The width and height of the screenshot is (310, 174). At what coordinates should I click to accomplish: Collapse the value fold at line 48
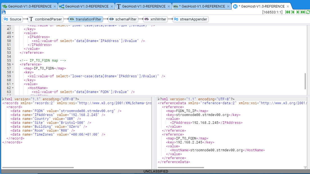[x=13, y=33]
